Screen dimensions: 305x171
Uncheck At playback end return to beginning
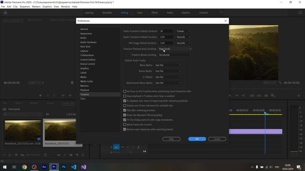(x=124, y=101)
